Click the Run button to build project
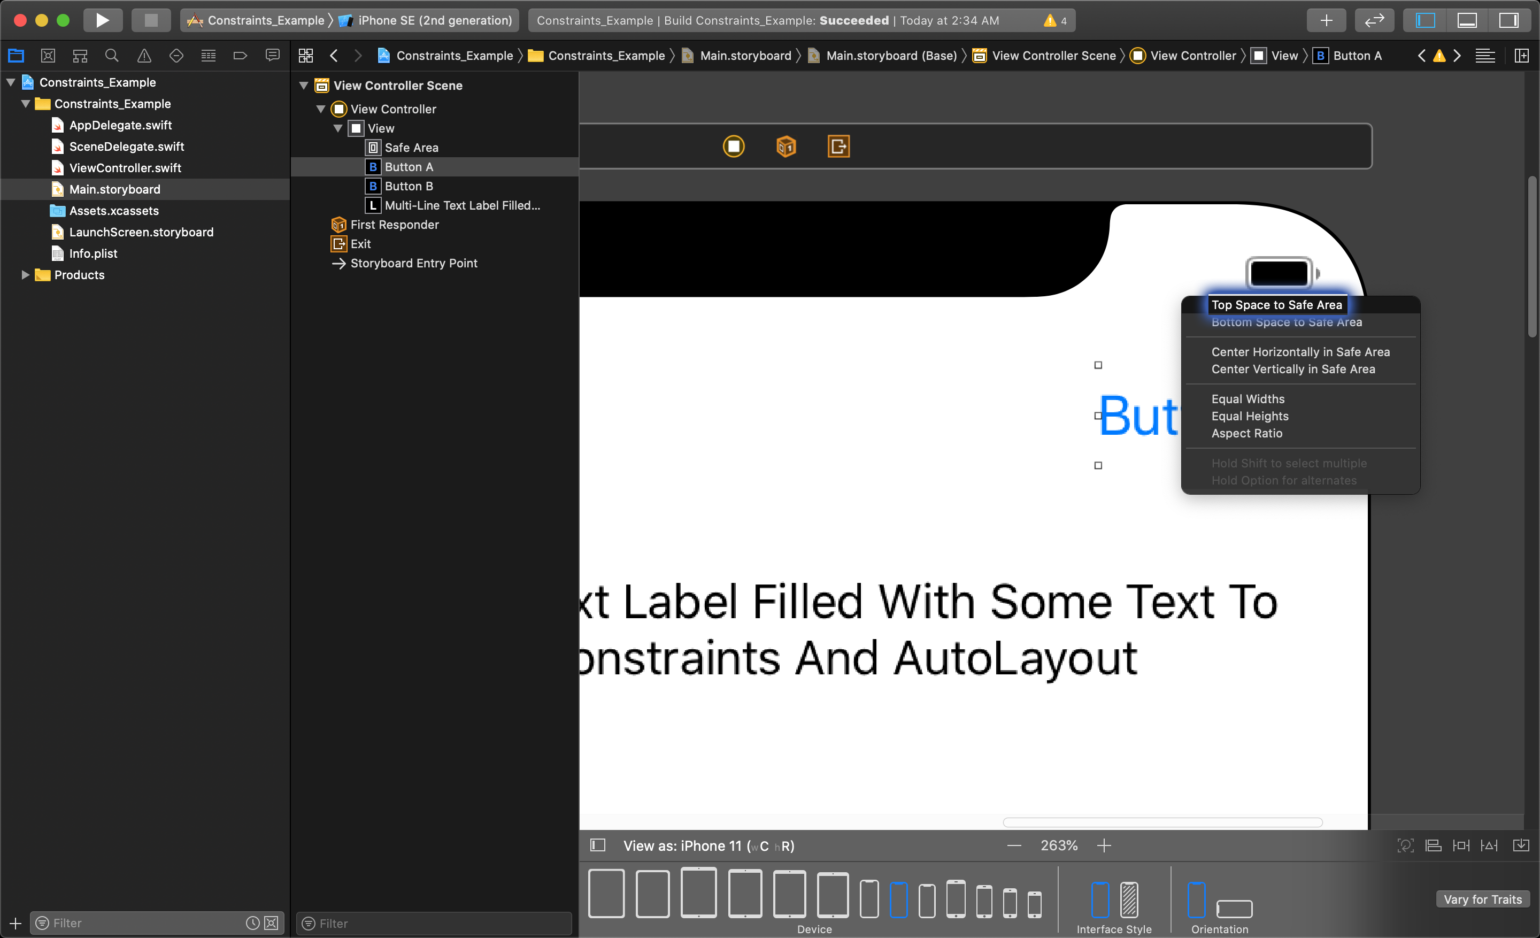The height and width of the screenshot is (938, 1540). click(x=101, y=19)
